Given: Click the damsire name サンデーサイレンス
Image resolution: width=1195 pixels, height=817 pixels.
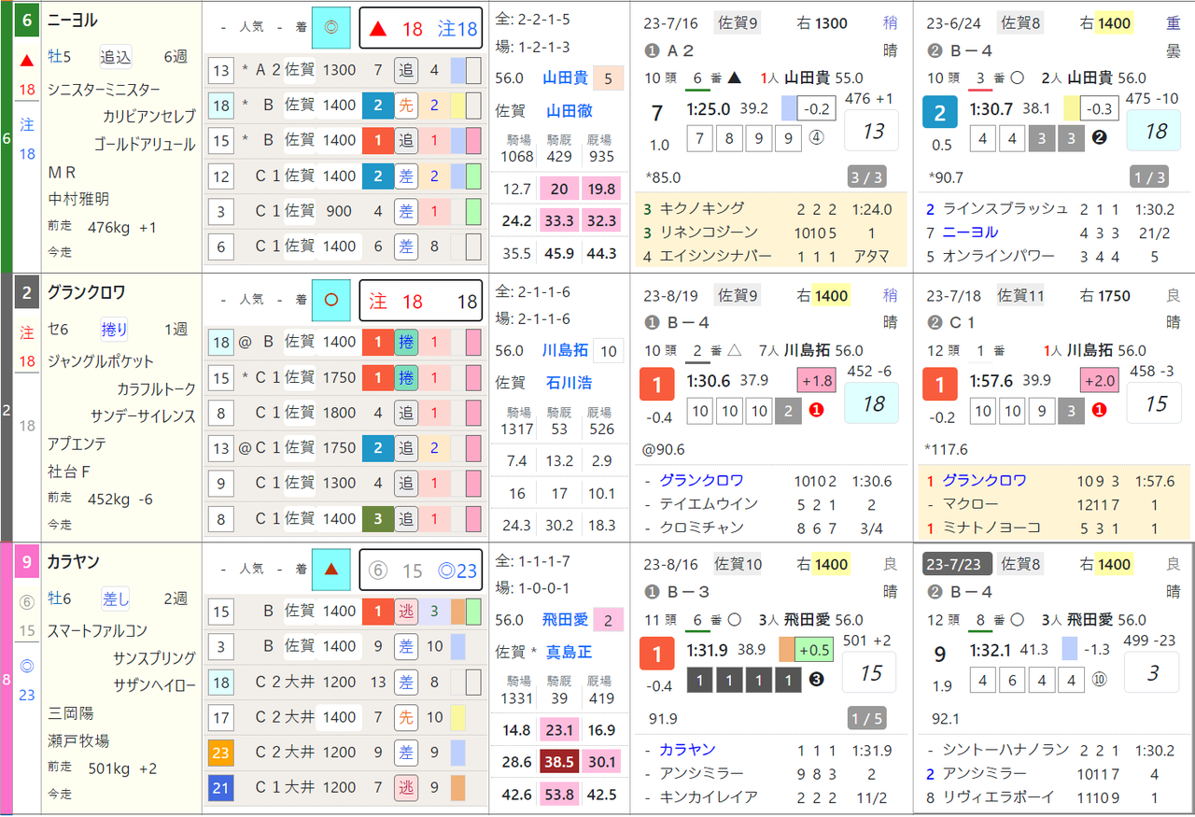Looking at the screenshot, I should point(144,416).
